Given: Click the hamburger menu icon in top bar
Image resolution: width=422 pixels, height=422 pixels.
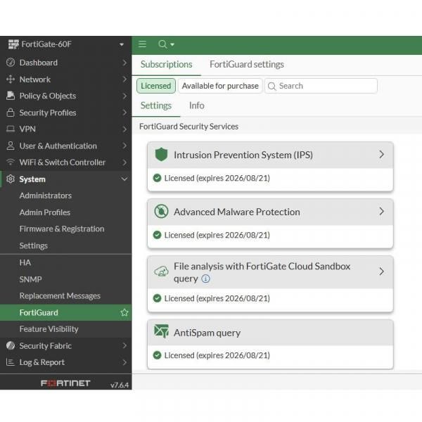Looking at the screenshot, I should point(142,44).
